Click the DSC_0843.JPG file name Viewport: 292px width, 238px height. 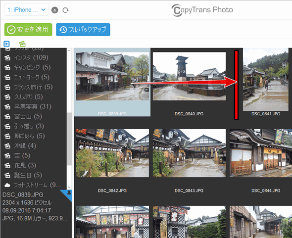point(189,190)
